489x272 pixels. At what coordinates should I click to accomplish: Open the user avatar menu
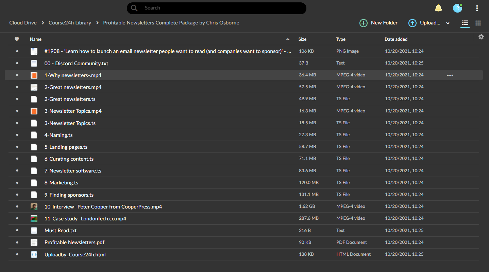(458, 8)
